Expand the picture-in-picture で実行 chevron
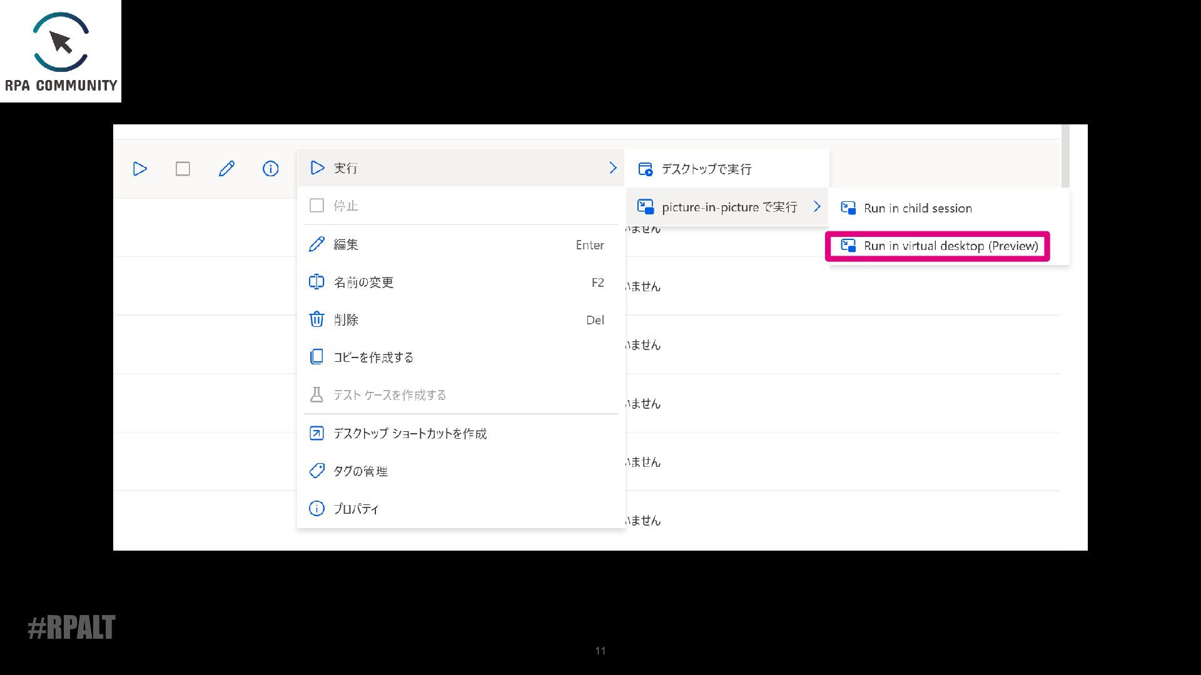The height and width of the screenshot is (675, 1201). (x=816, y=206)
